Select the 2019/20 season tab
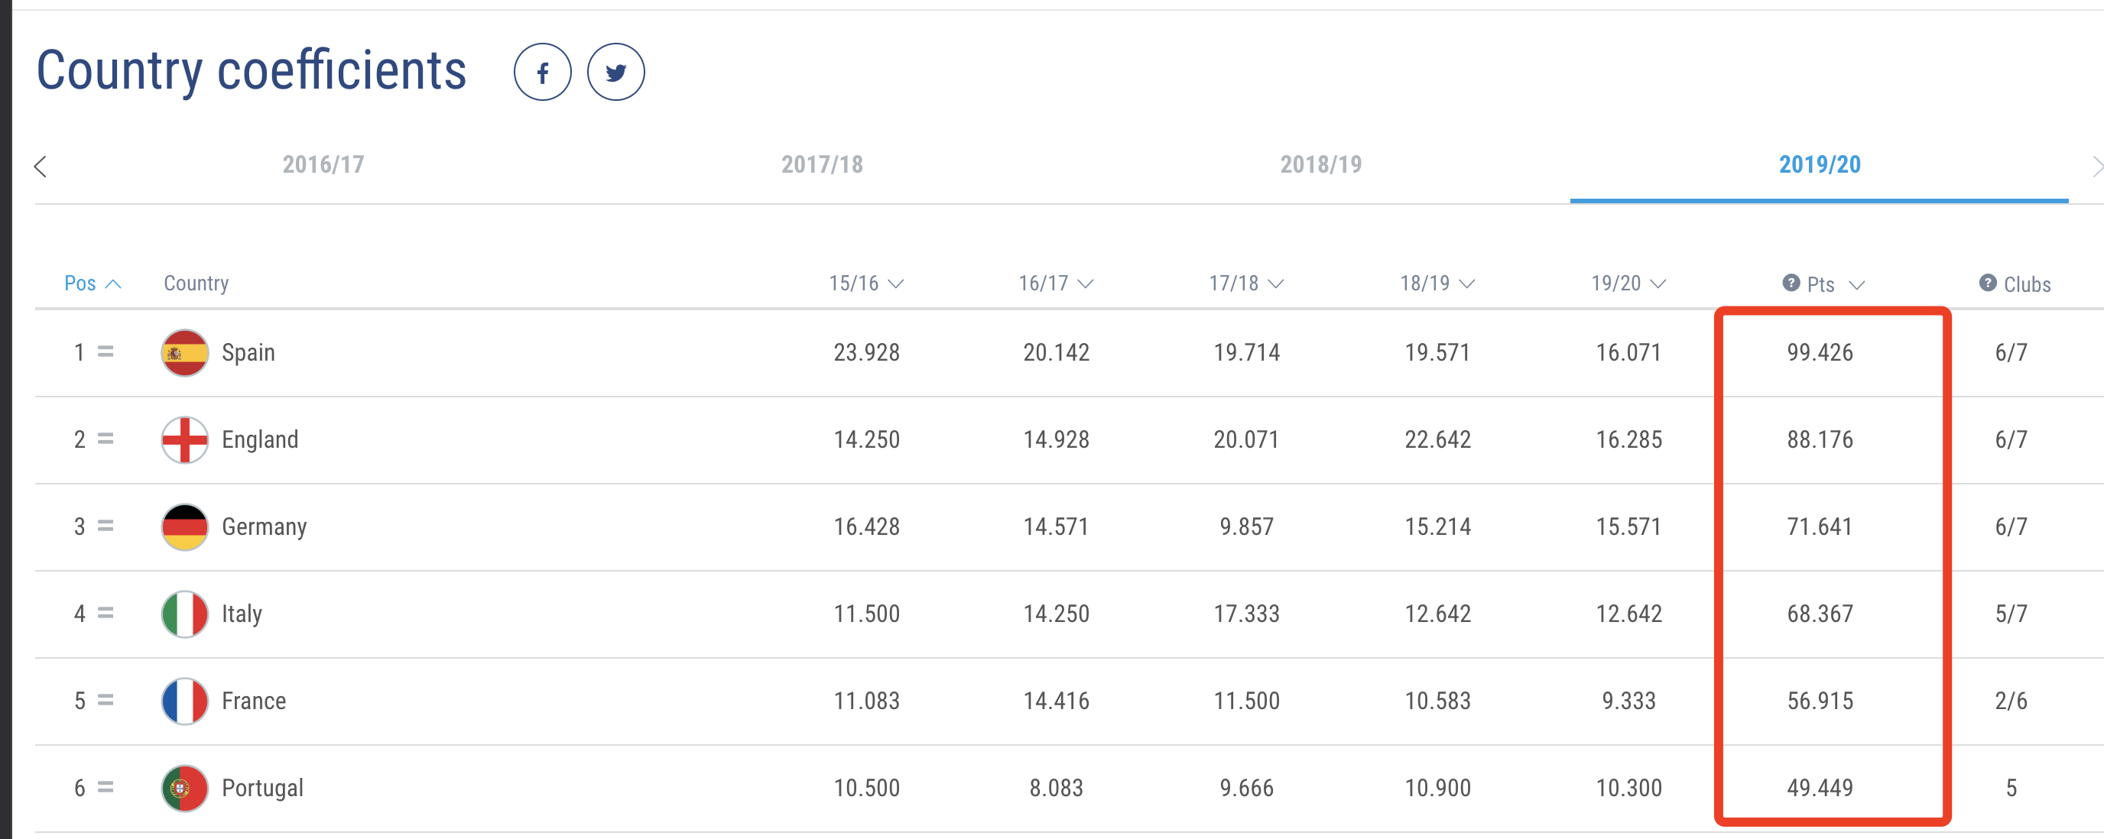 pos(1820,165)
